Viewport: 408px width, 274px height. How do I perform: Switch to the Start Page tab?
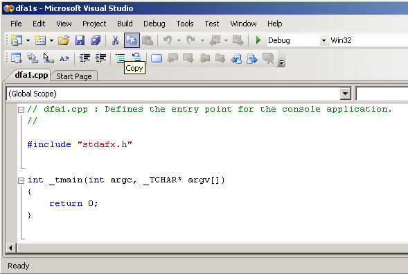click(74, 76)
